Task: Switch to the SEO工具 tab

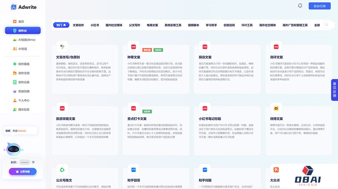Action: tap(247, 25)
